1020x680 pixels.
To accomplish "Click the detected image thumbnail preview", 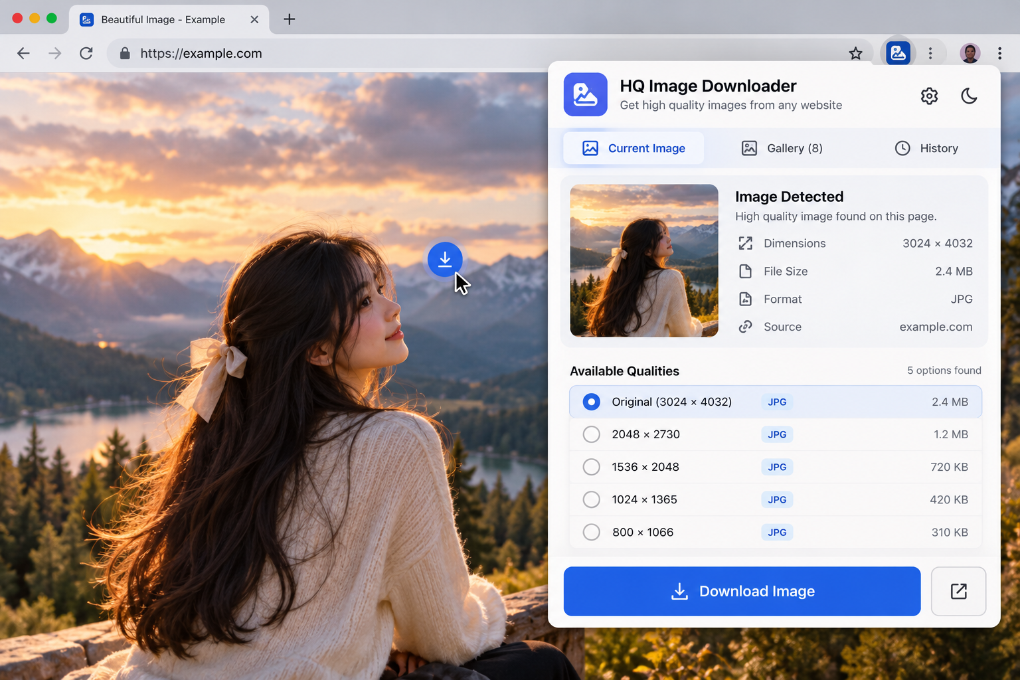I will (644, 260).
